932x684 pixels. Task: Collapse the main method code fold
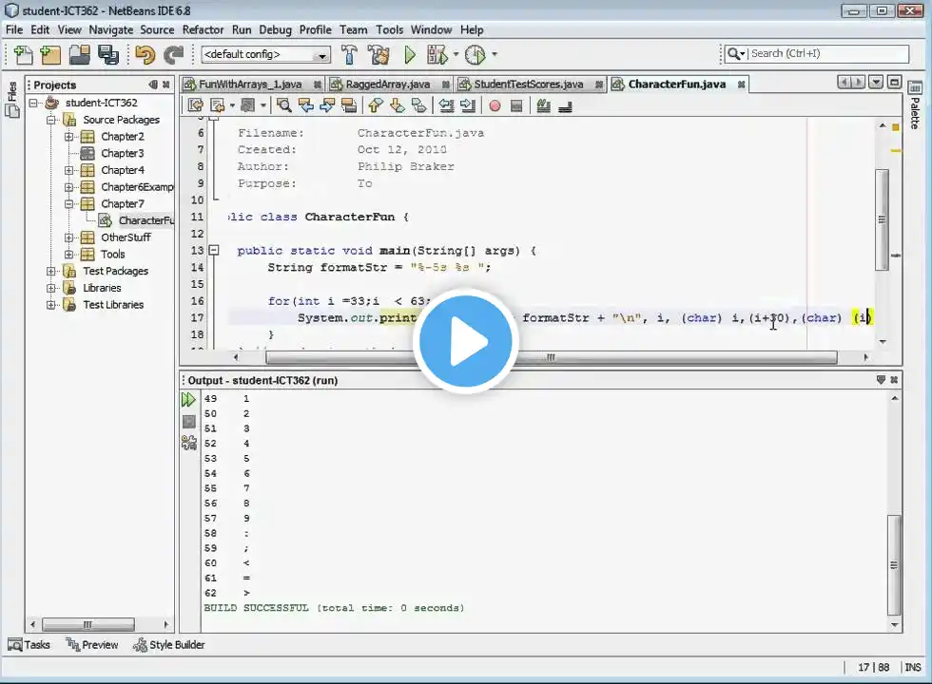point(214,251)
